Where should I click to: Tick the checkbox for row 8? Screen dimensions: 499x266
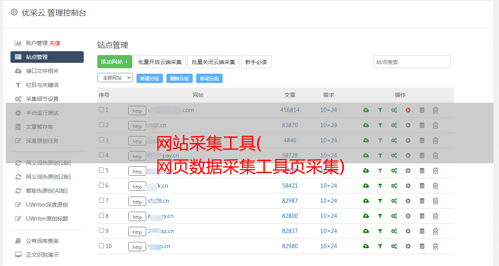[101, 216]
